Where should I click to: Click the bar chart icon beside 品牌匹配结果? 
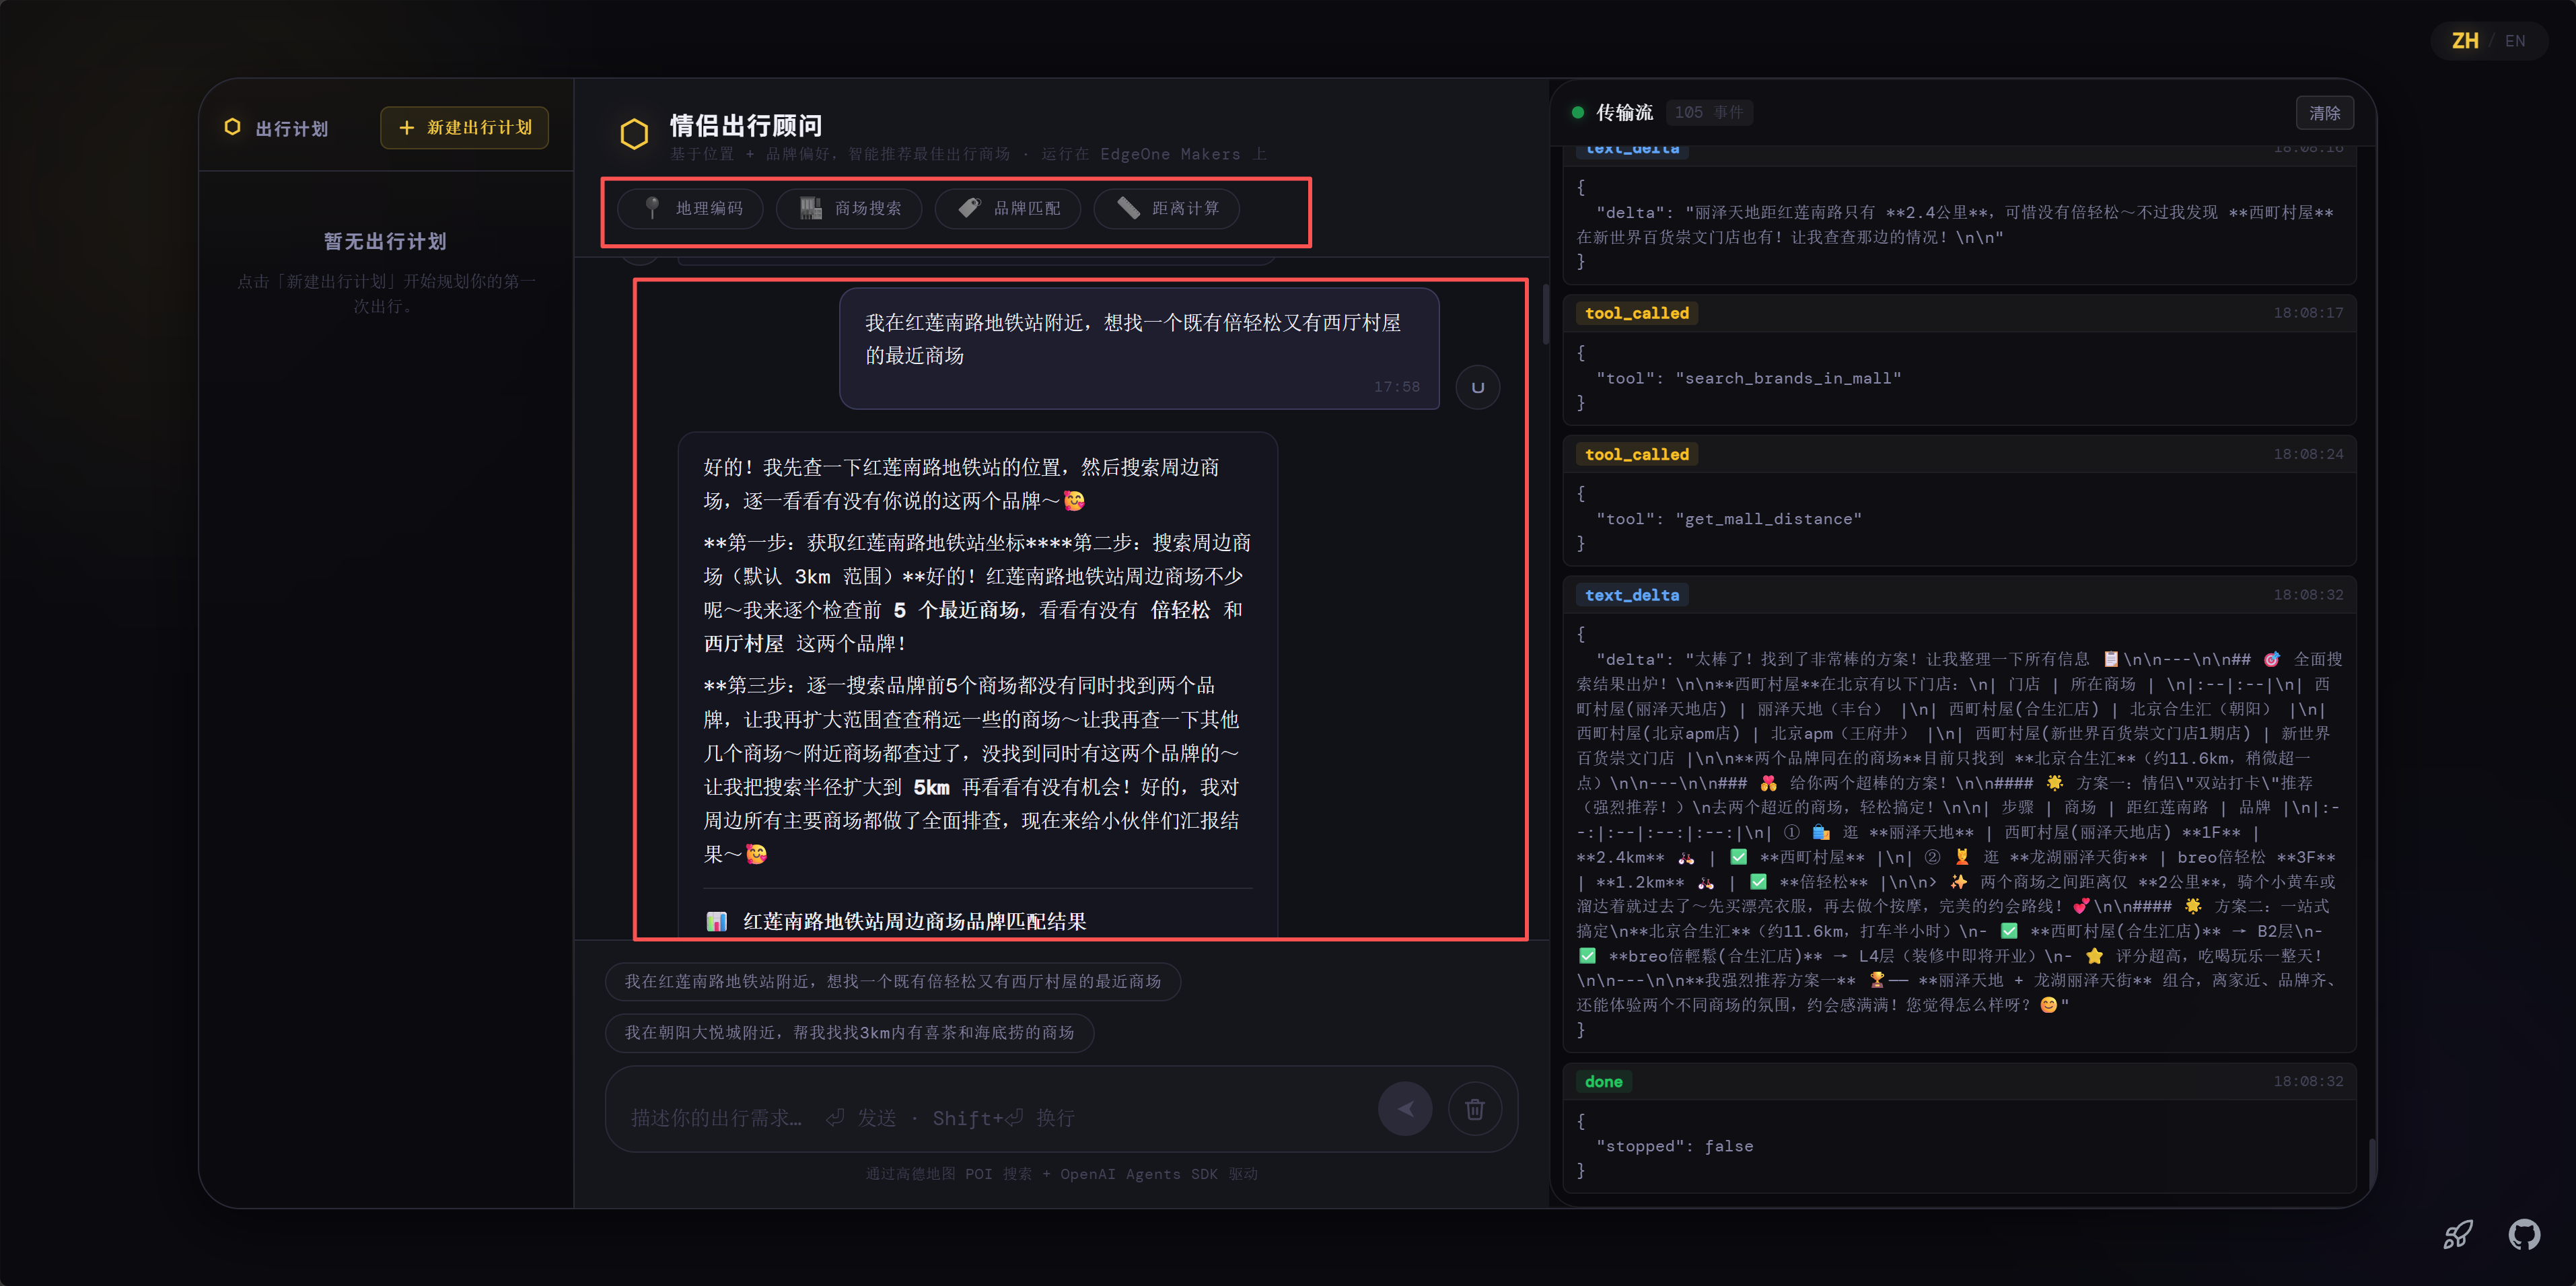[x=716, y=921]
